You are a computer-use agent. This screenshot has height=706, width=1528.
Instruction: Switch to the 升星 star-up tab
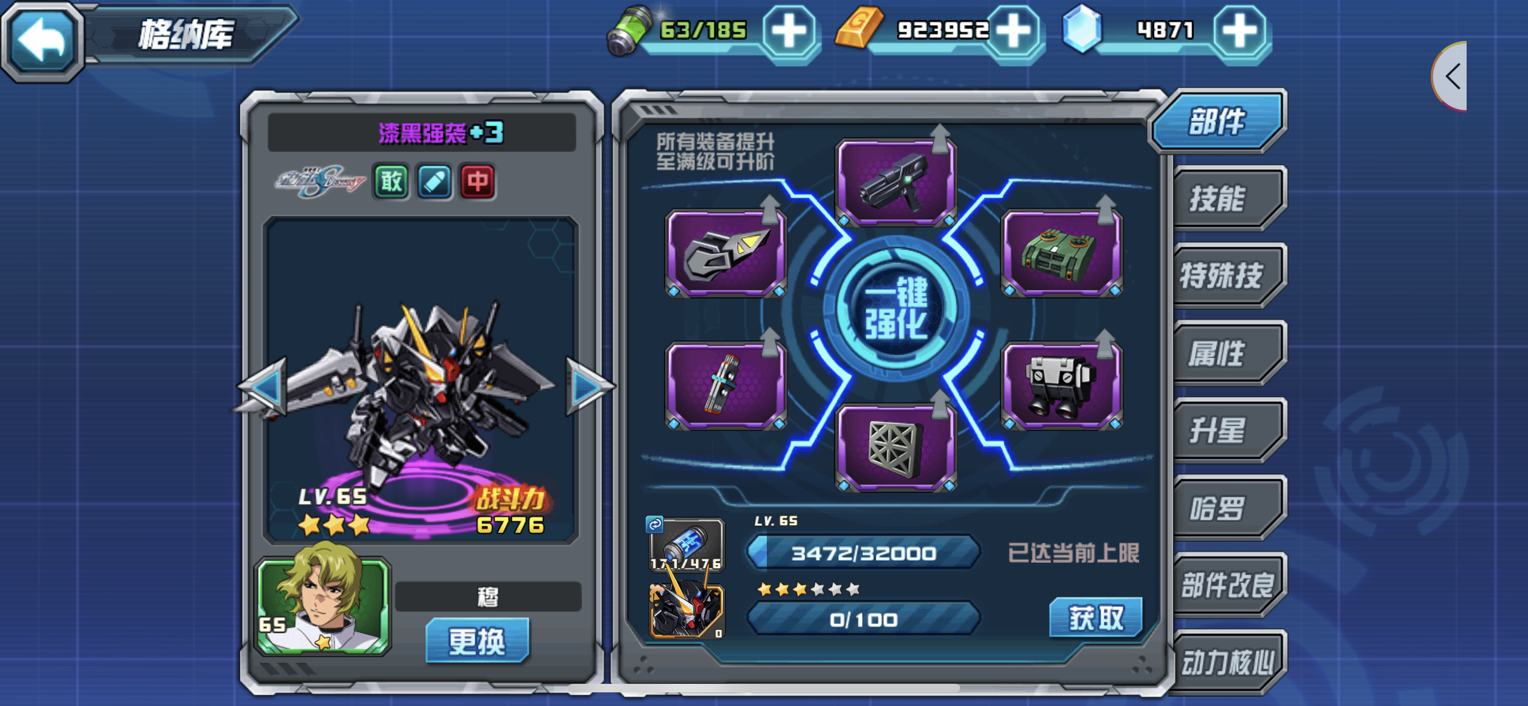(1229, 430)
